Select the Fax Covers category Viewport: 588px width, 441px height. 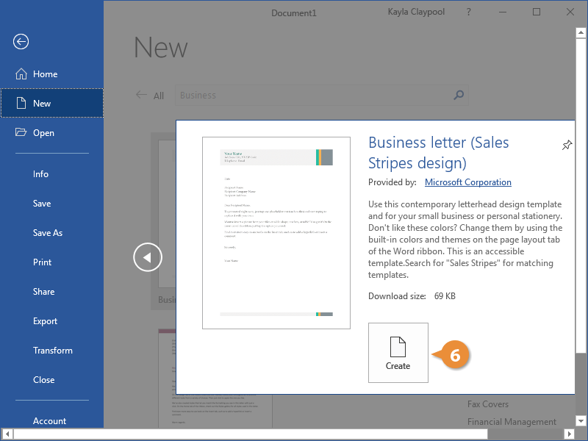click(487, 404)
